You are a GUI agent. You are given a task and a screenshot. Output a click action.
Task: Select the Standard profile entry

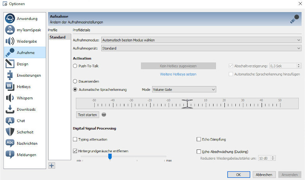59,37
